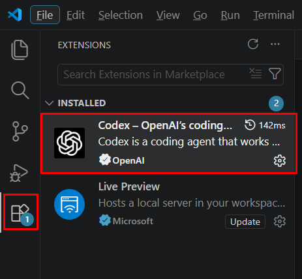Viewport: 302px width, 279px height.
Task: Click the OpenAI publisher name
Action: [128, 160]
